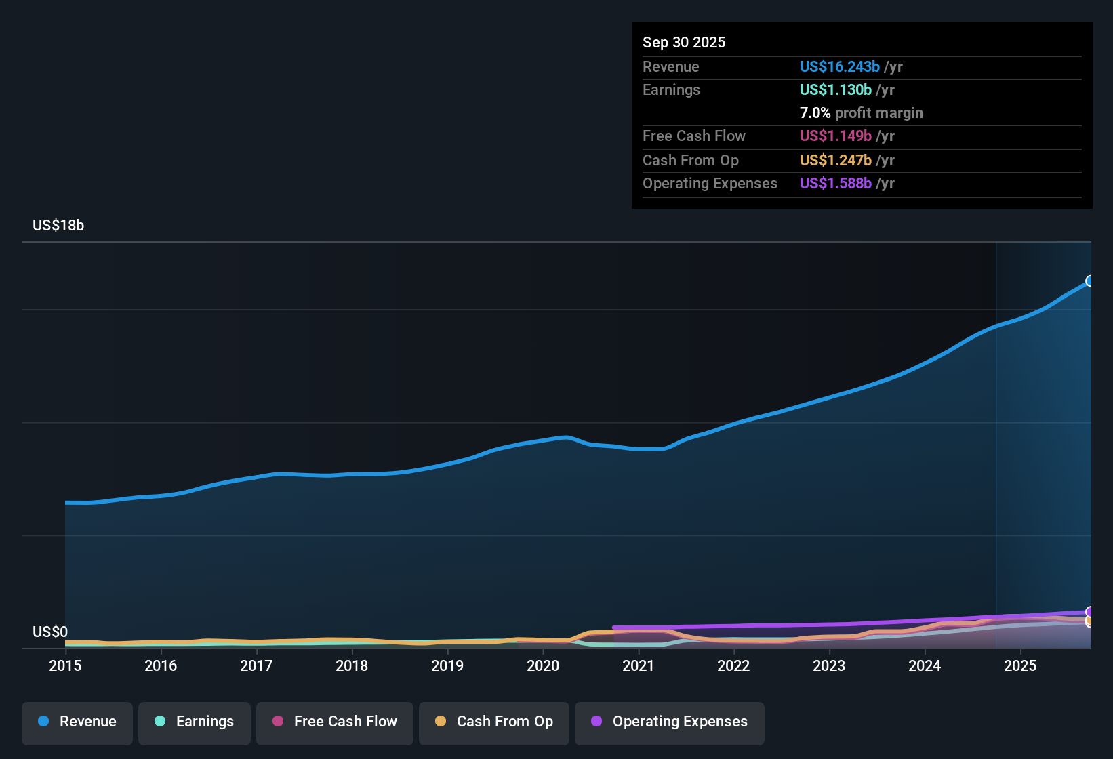Click the US$18b axis label
1113x759 pixels.
tap(58, 225)
